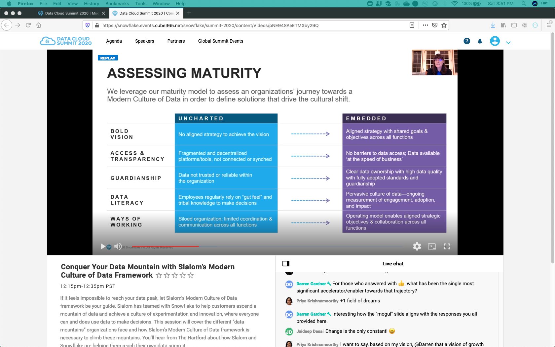
Task: Open the Apple menu
Action: point(9,4)
